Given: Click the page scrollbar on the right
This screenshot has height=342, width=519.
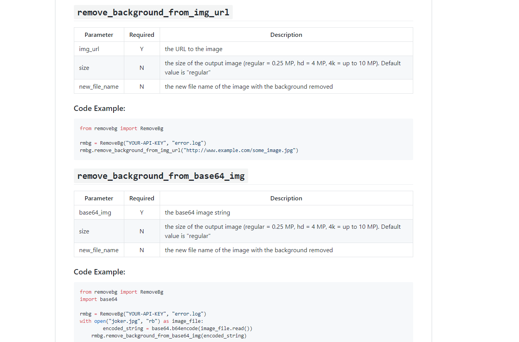Looking at the screenshot, I should (517, 171).
